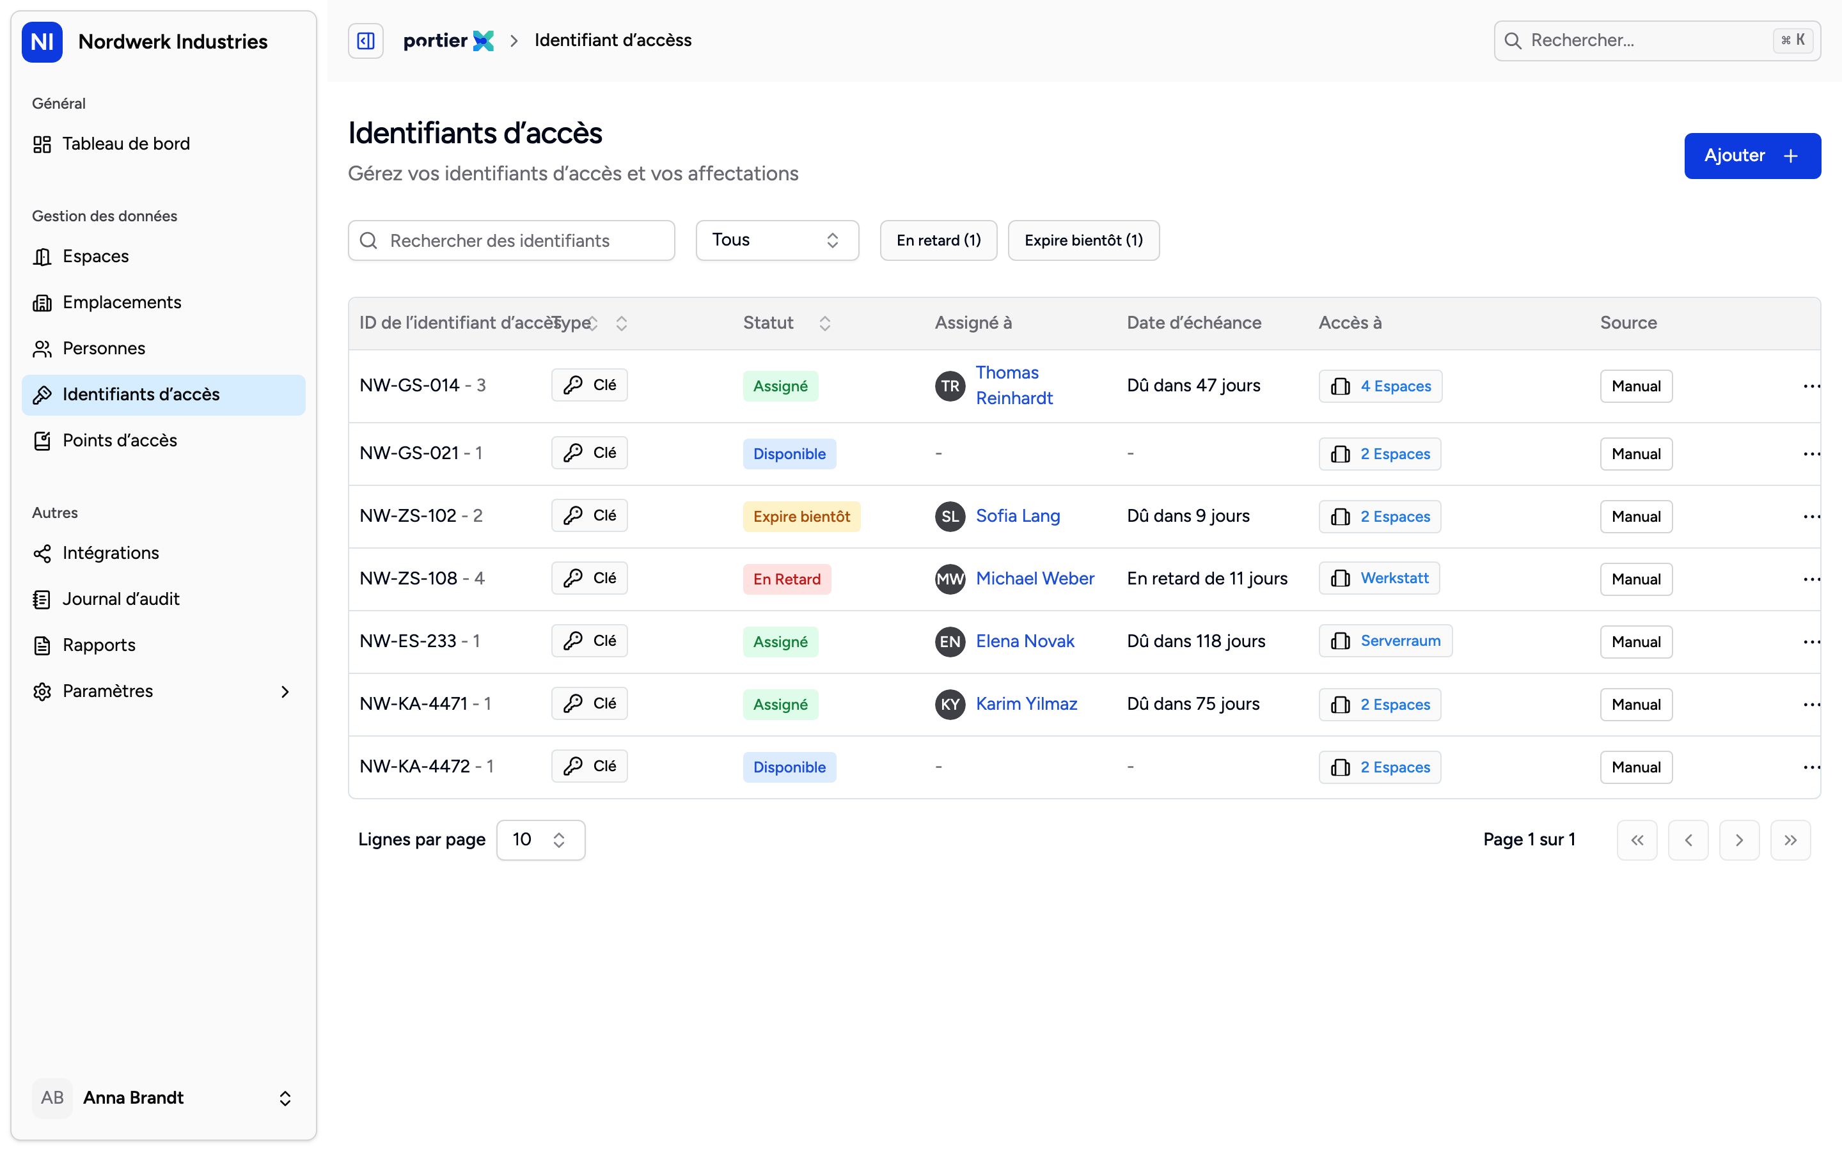Go to the previous page arrow
The height and width of the screenshot is (1151, 1842).
tap(1687, 840)
